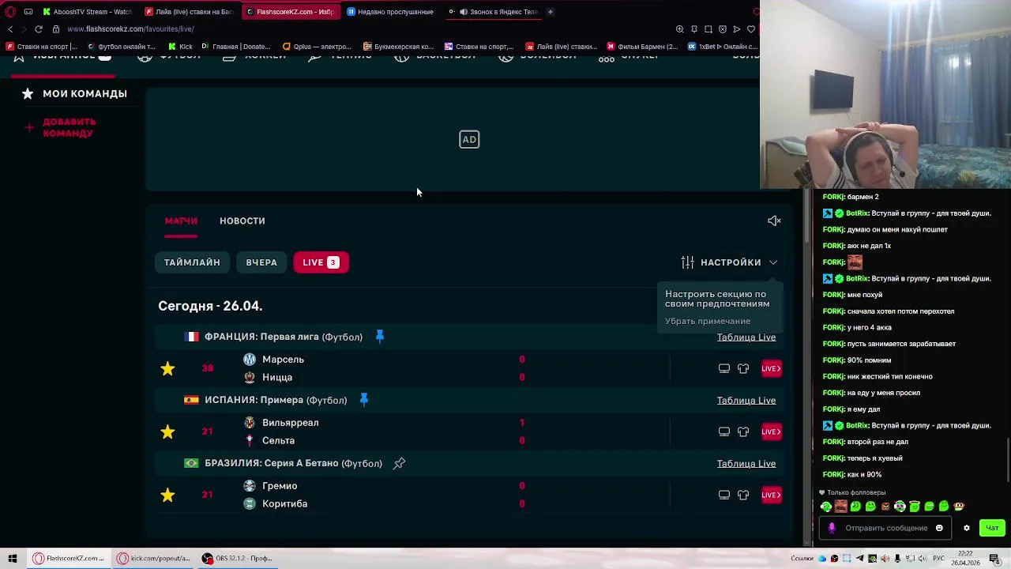Unpin the ФРАНЦИЯ Первая лига league
The width and height of the screenshot is (1011, 569).
[x=379, y=337]
